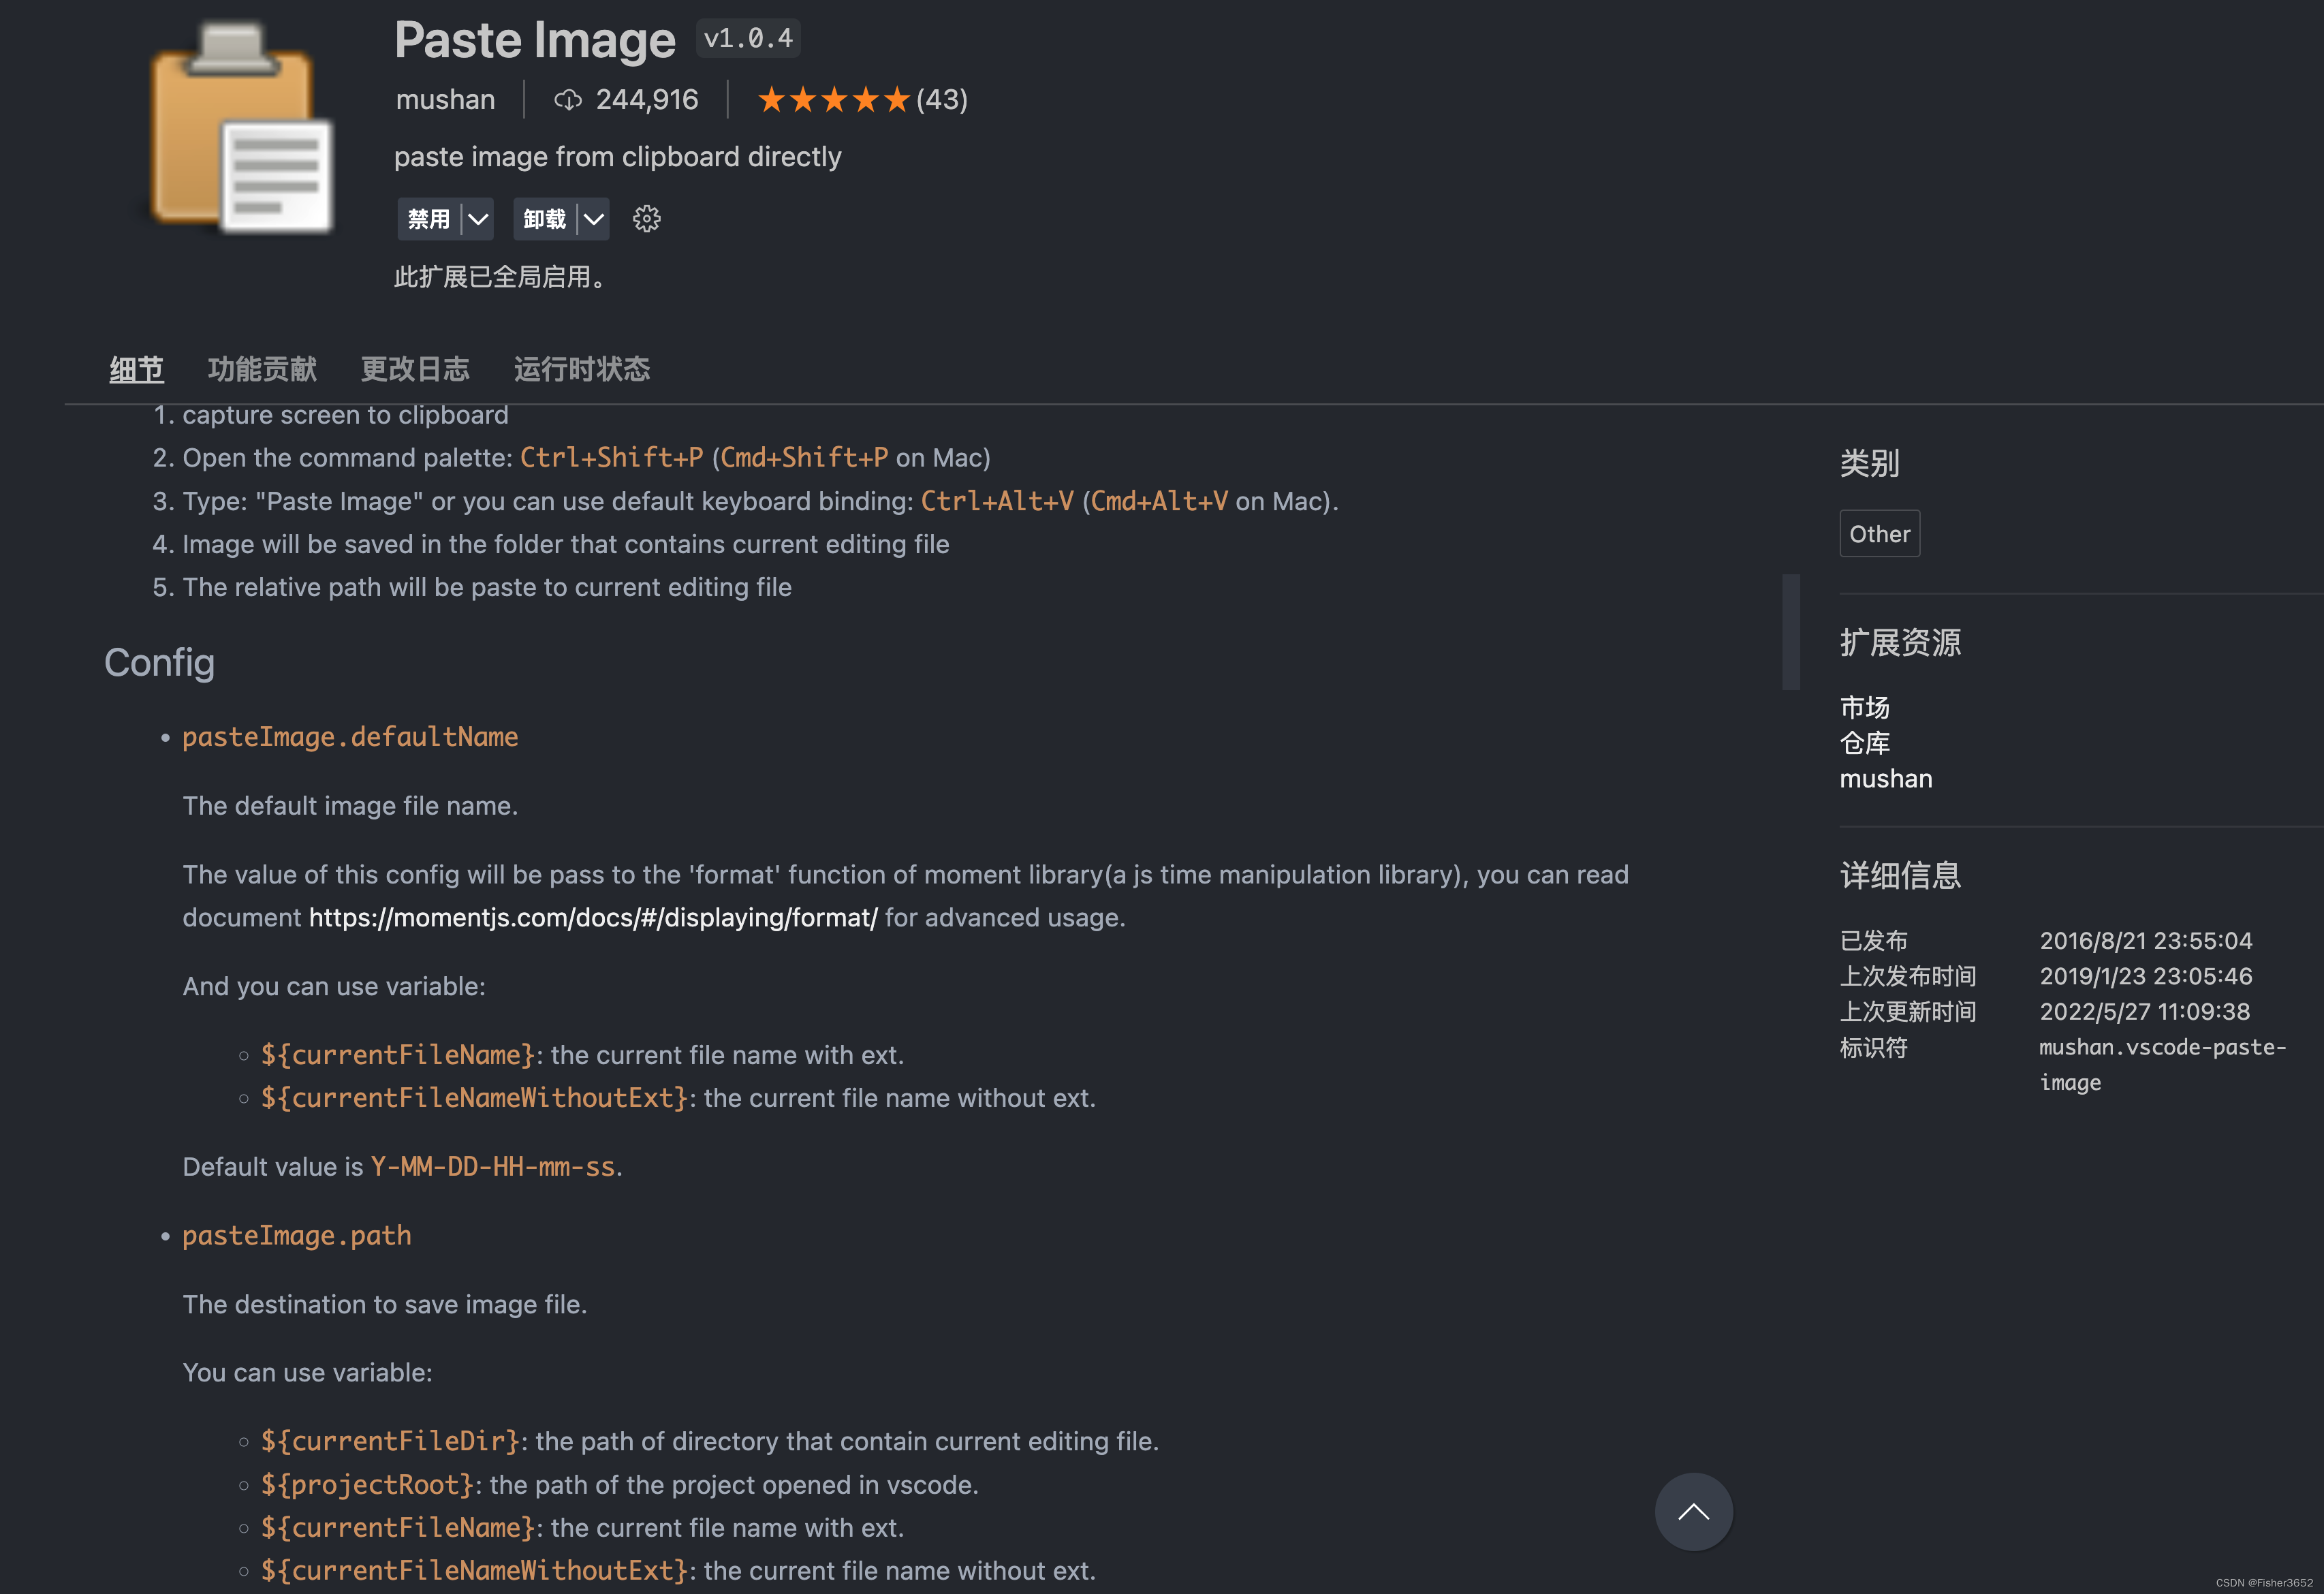Screen dimensions: 2324x1594
Task: Click the five-star rating stars
Action: (833, 100)
